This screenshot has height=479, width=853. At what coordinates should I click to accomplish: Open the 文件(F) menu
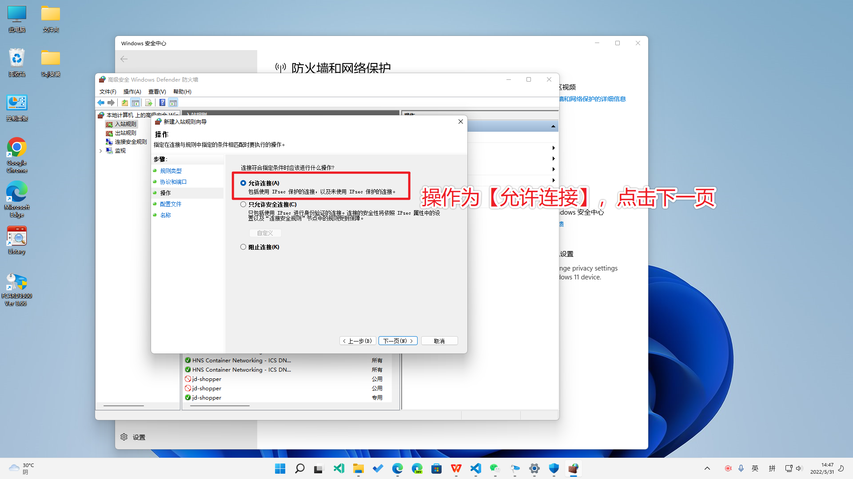point(108,92)
